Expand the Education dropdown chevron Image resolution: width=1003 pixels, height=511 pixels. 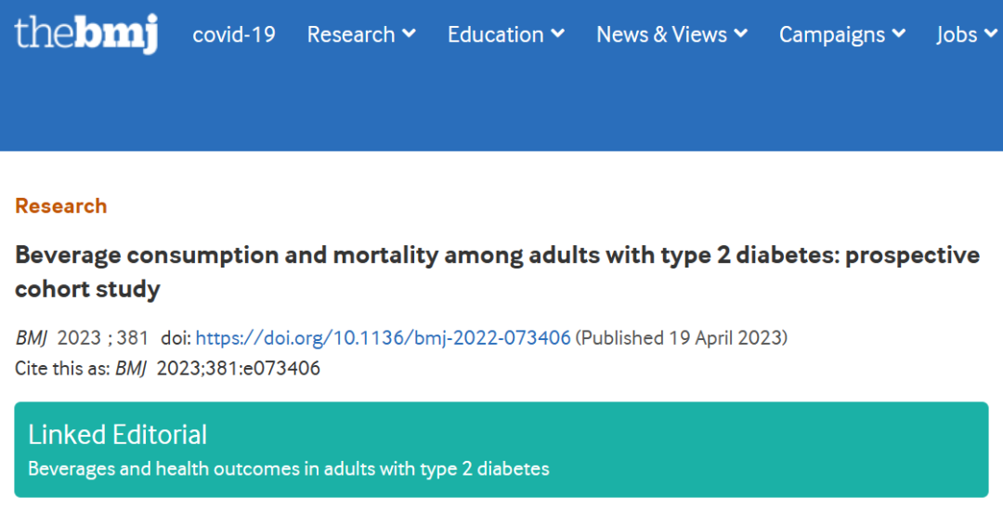557,34
